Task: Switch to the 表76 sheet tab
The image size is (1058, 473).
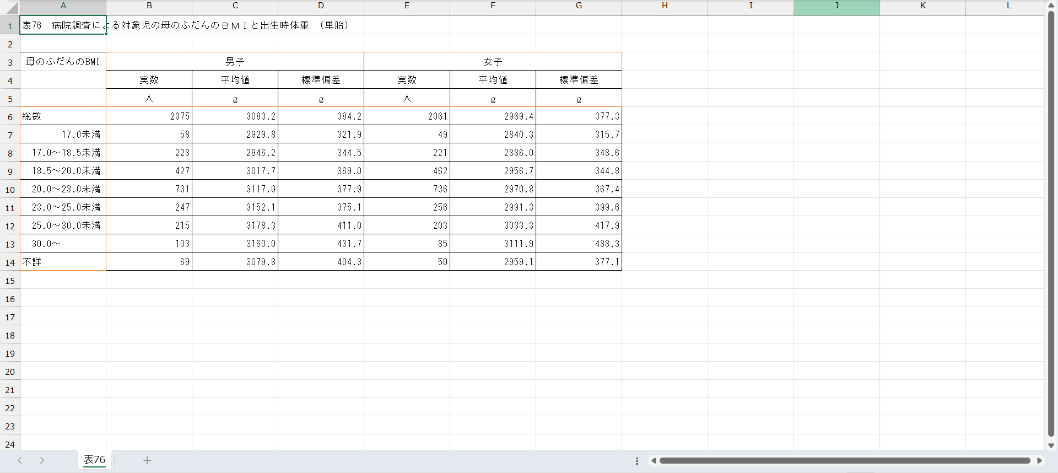Action: pos(94,460)
